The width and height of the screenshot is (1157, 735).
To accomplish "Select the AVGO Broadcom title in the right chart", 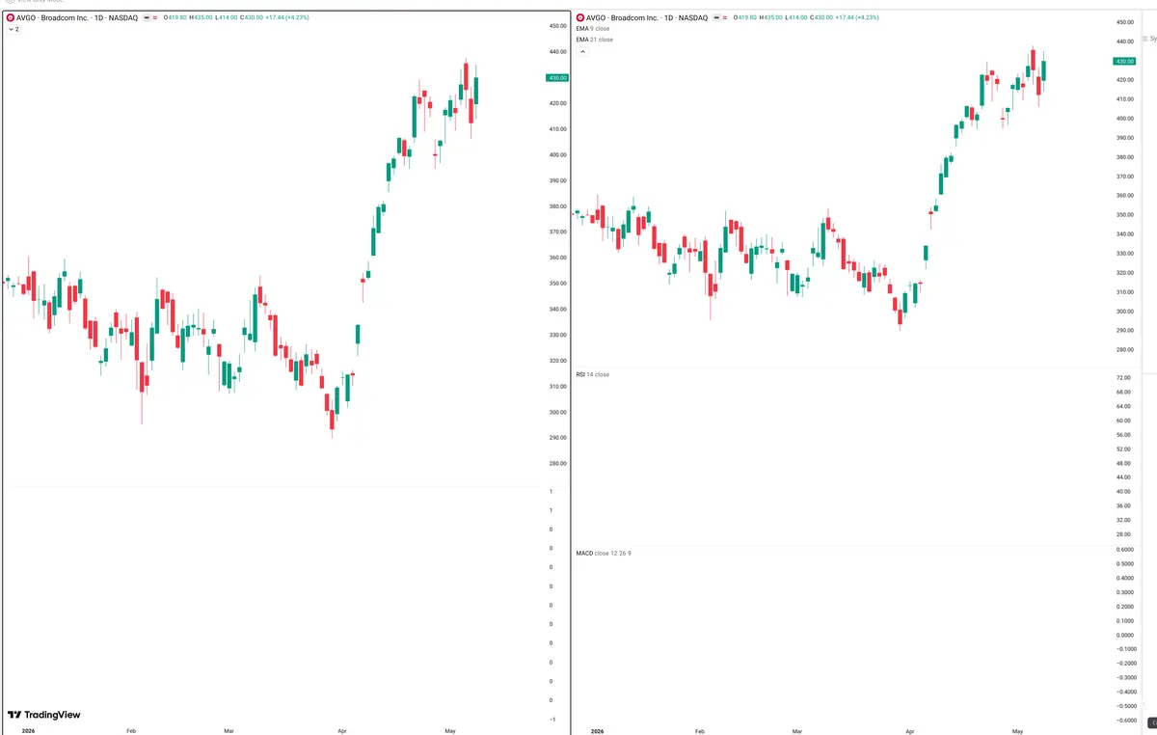I will 647,17.
